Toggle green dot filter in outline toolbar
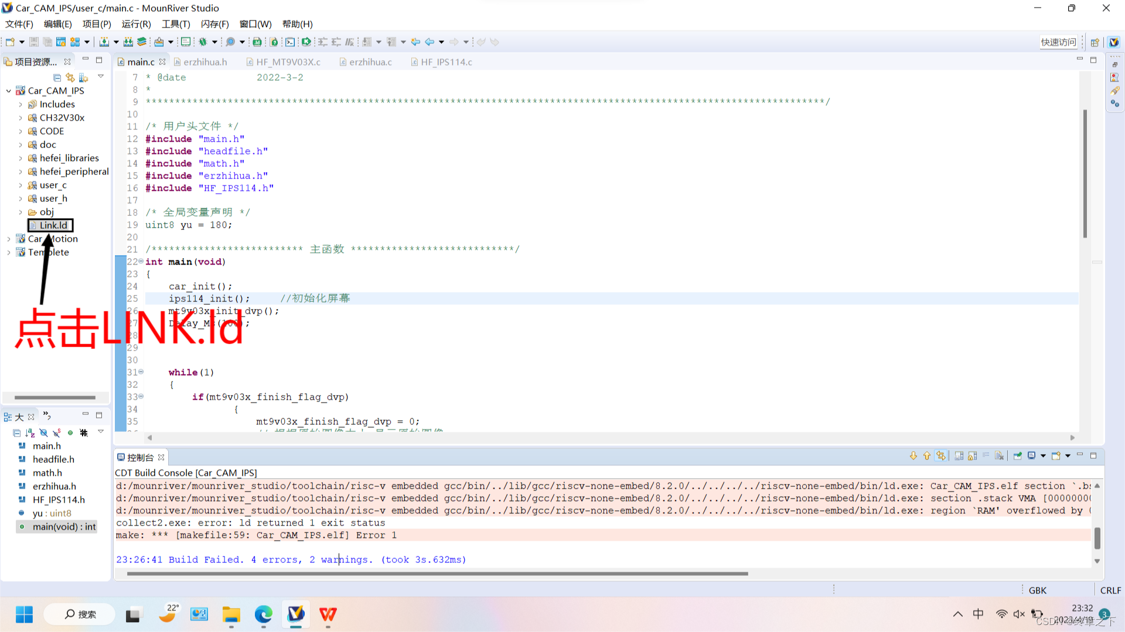 point(70,433)
